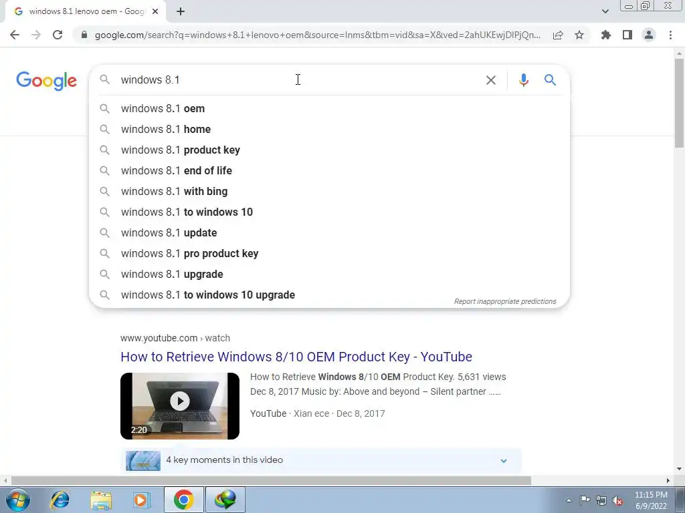This screenshot has width=685, height=513.
Task: Submit search with the blue magnifier
Action: [x=550, y=80]
